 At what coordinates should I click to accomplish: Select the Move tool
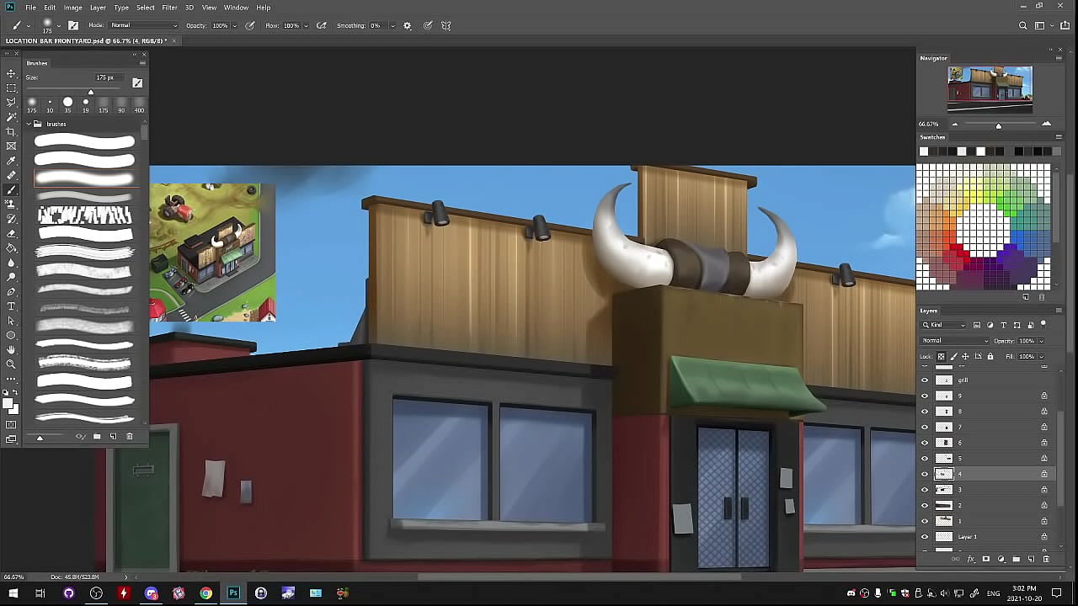(11, 73)
